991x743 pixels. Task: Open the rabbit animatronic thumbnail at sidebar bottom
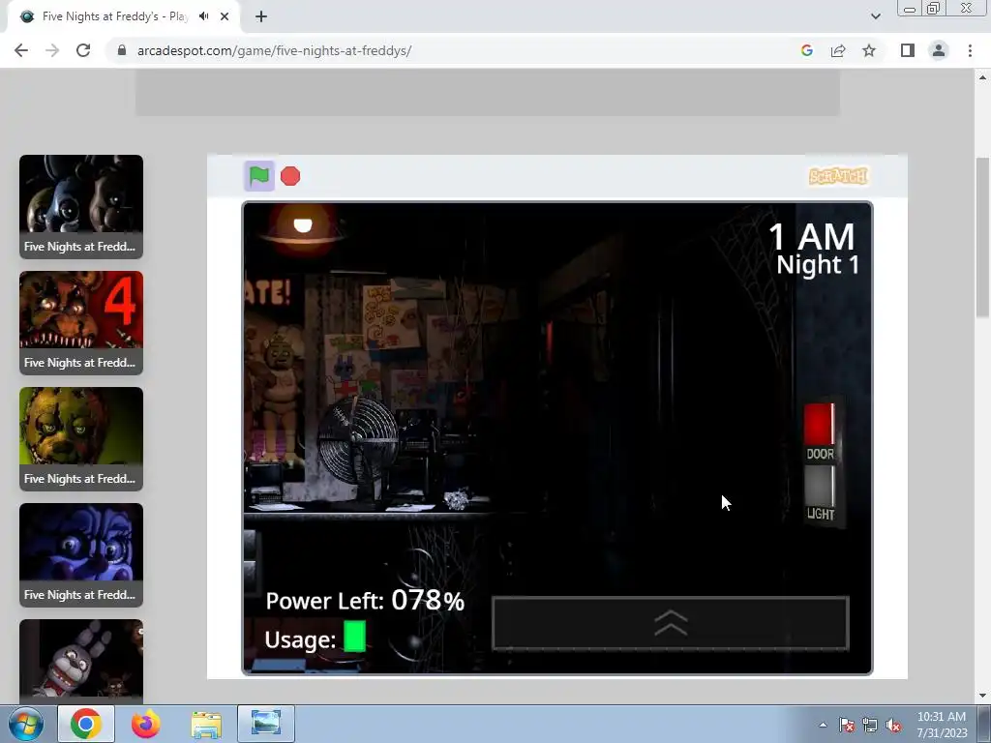point(81,661)
